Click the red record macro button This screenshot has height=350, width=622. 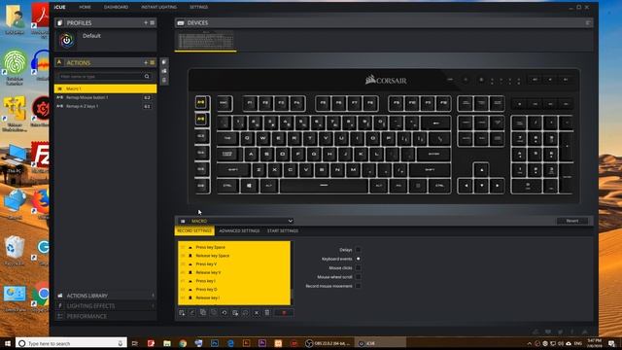(284, 313)
